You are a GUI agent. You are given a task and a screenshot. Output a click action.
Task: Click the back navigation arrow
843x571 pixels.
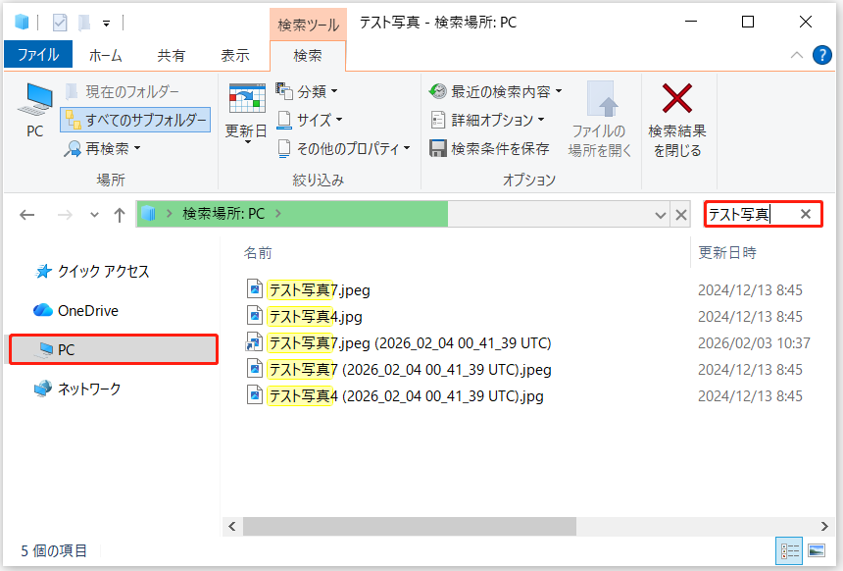point(26,214)
